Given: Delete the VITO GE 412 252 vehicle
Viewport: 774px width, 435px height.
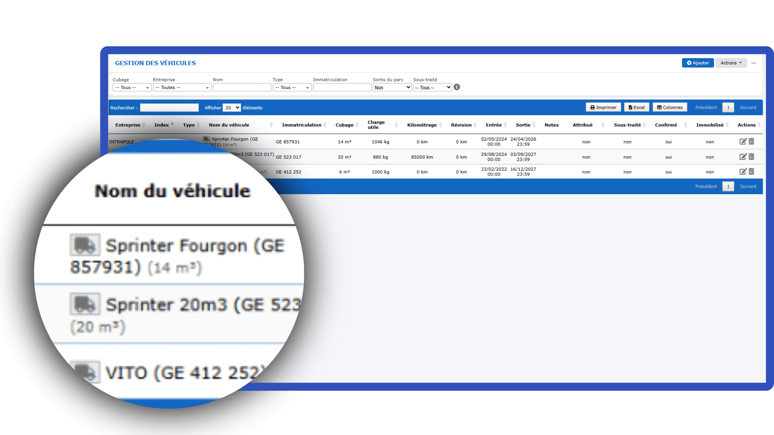Looking at the screenshot, I should tap(751, 172).
